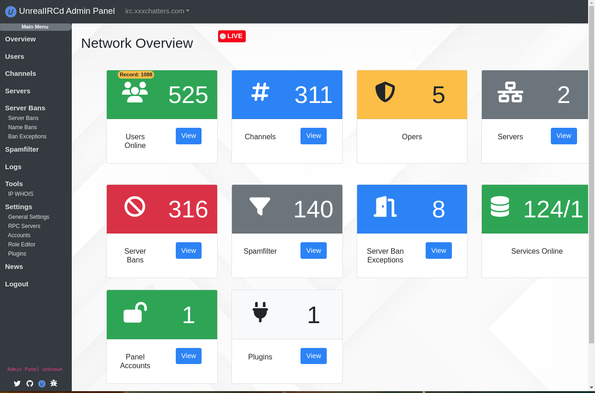Open RPC Servers settings
Screen dimensions: 595x393
(24, 226)
